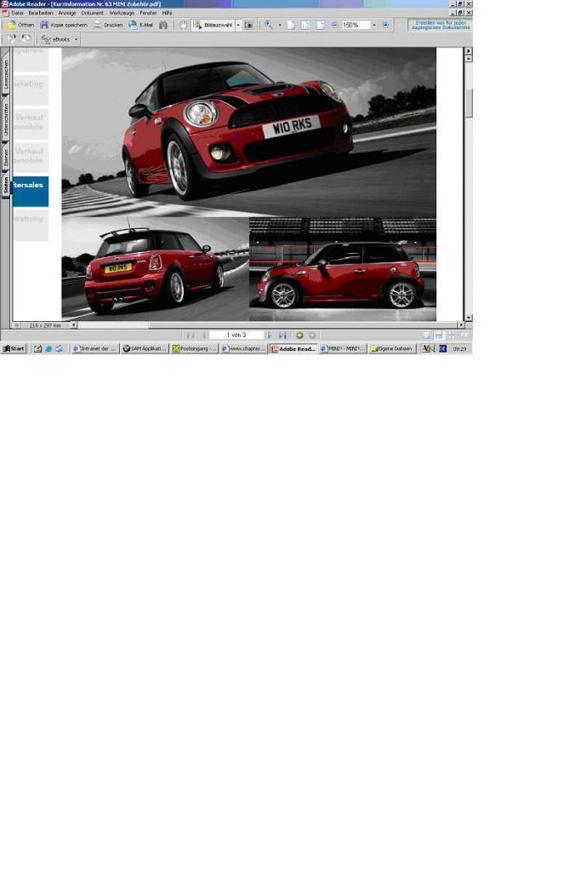Go to the previous page button

click(203, 336)
